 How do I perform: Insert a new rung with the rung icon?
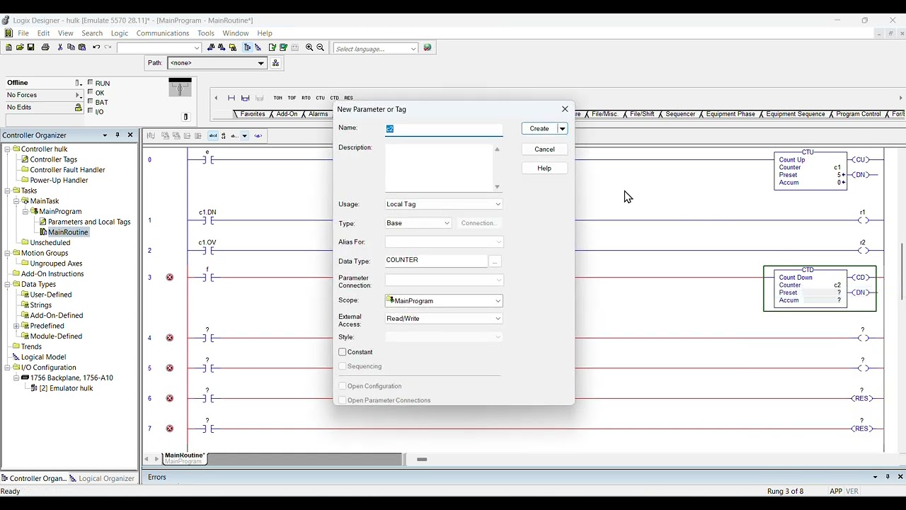pos(231,98)
